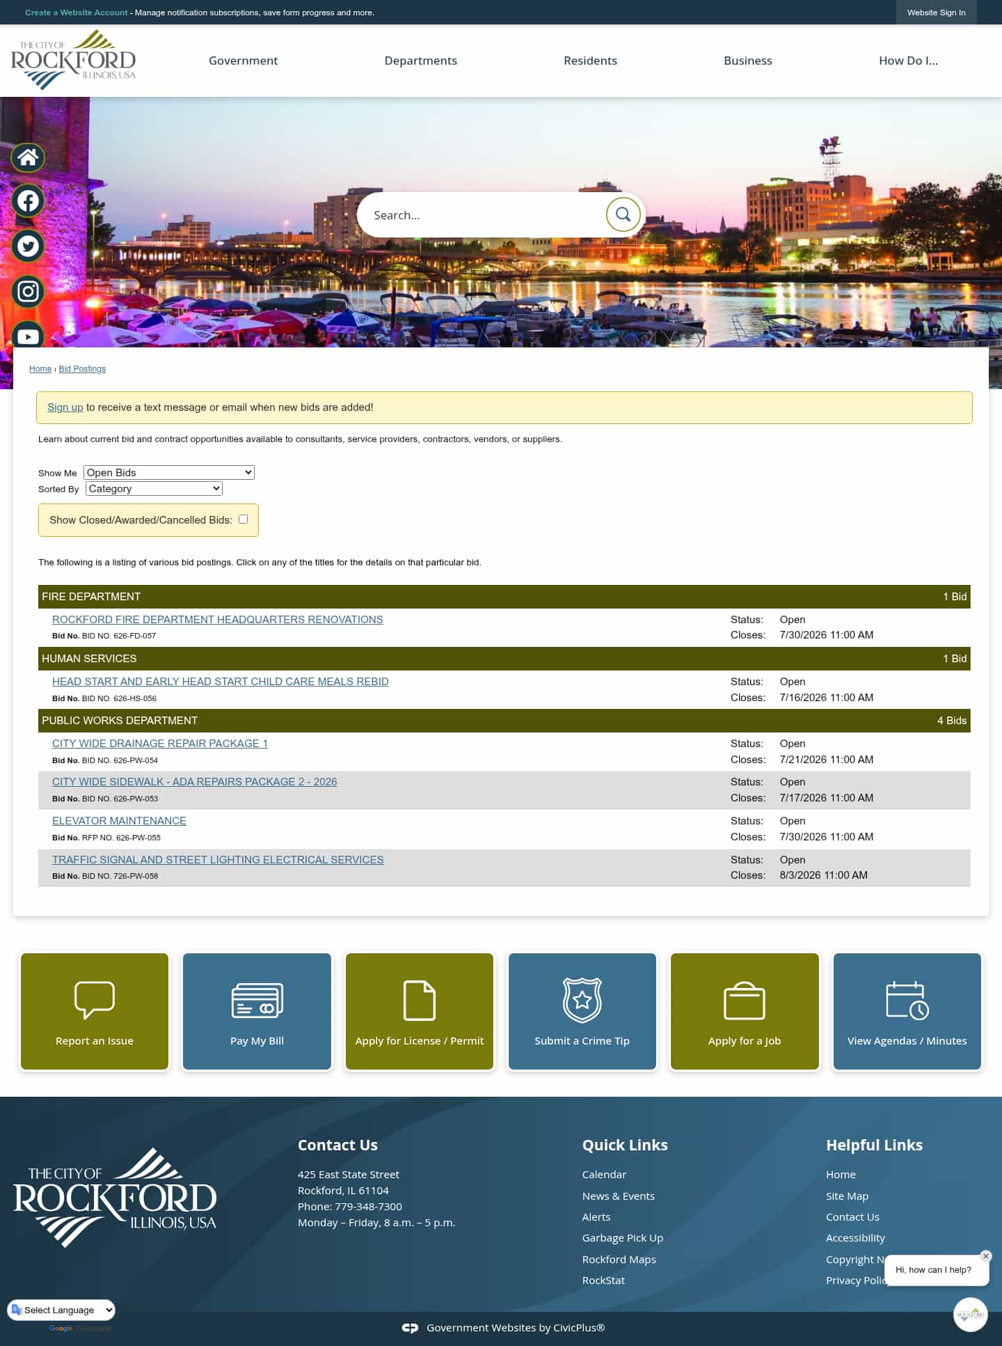
Task: Click the Create a Website Account link
Action: (77, 13)
